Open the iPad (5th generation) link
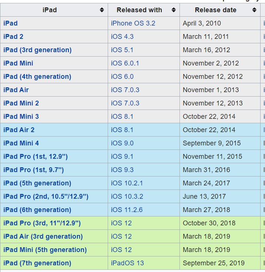The width and height of the screenshot is (265, 272). click(x=37, y=183)
